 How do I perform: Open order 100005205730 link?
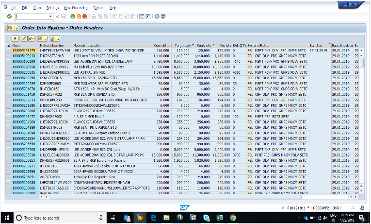click(24, 155)
